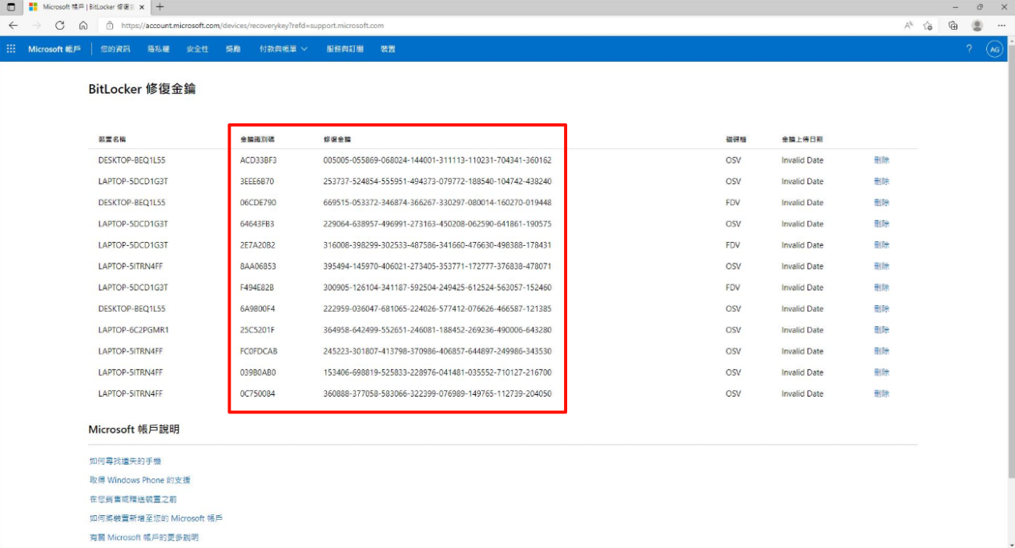Select recovery key starting 364958-642499
This screenshot has height=548, width=1015.
437,330
